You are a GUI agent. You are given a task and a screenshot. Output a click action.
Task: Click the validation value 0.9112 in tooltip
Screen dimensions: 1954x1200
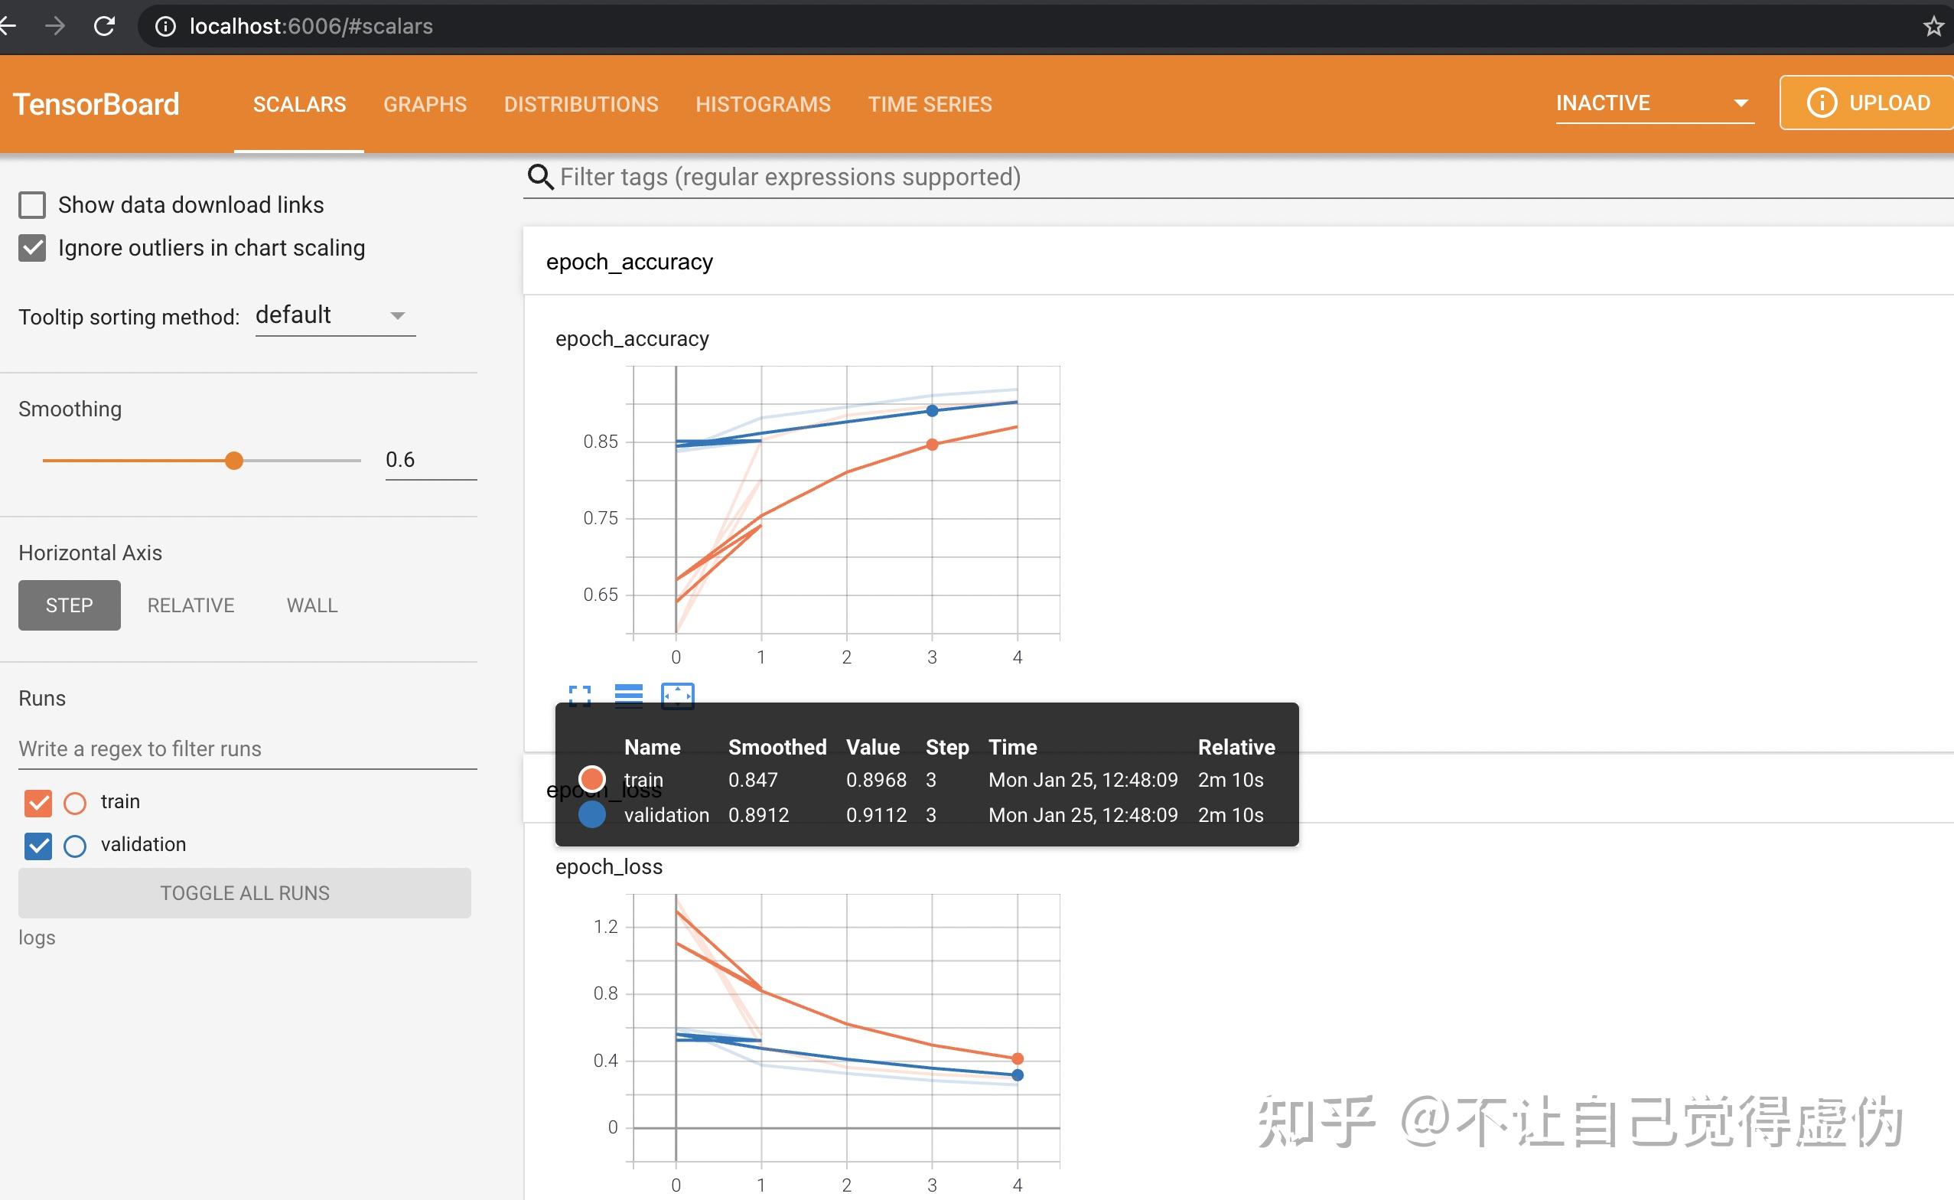(x=876, y=815)
